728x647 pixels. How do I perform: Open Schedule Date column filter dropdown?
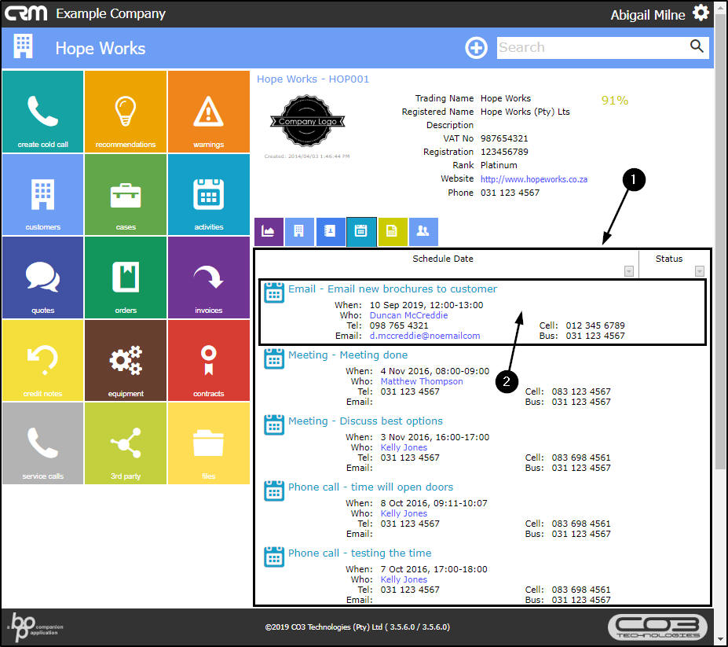click(x=628, y=271)
